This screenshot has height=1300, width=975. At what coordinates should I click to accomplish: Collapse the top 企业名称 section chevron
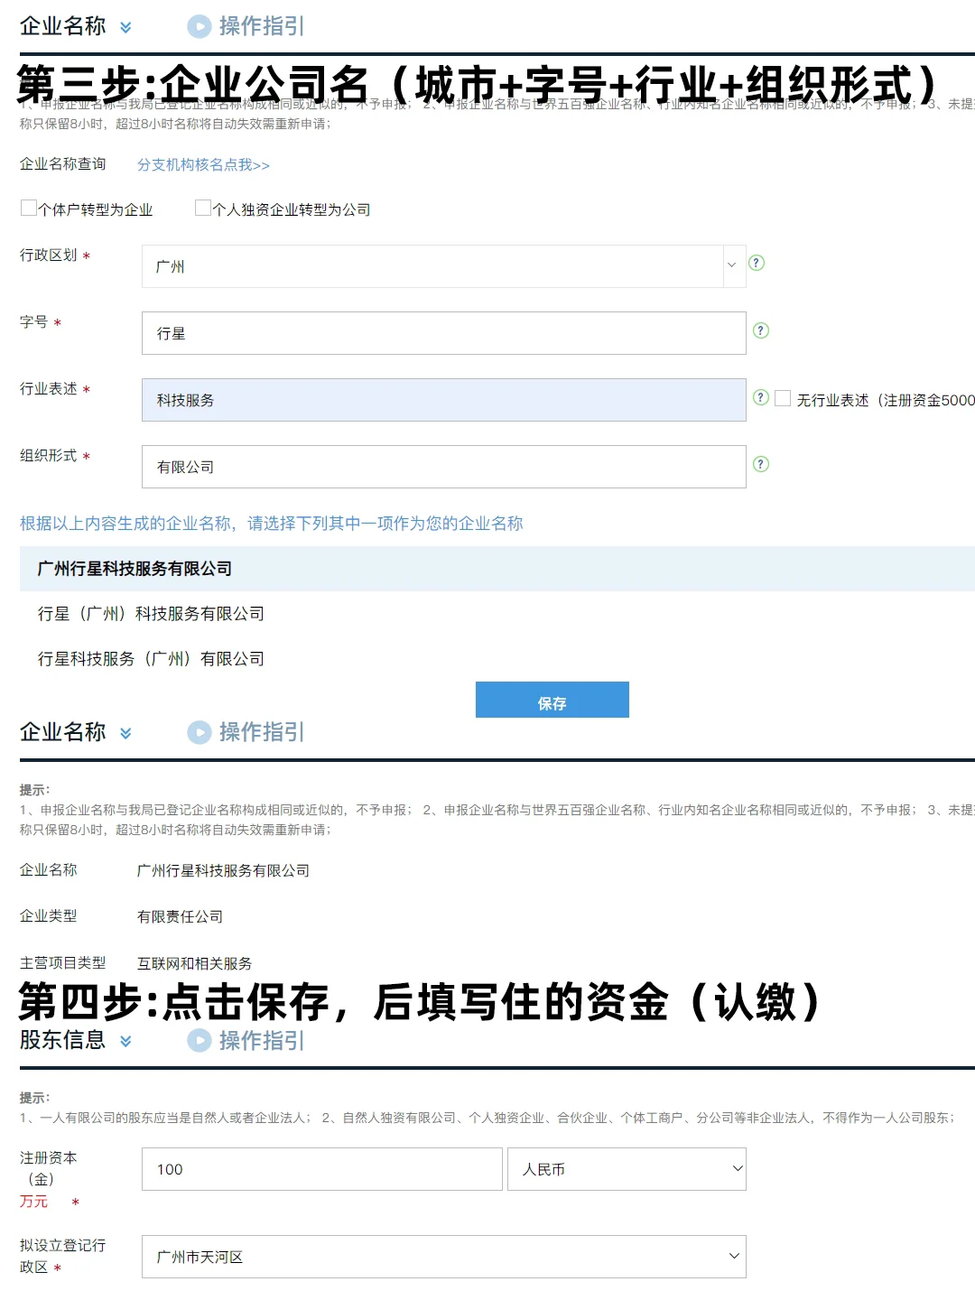[125, 27]
